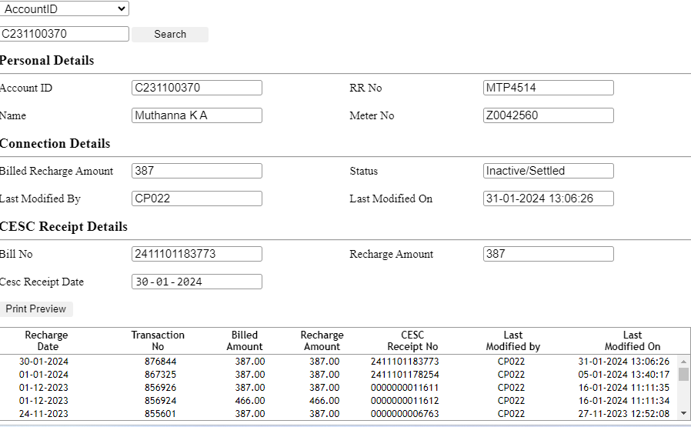Click receipt number 0000000006763
This screenshot has height=427, width=691.
(x=405, y=414)
